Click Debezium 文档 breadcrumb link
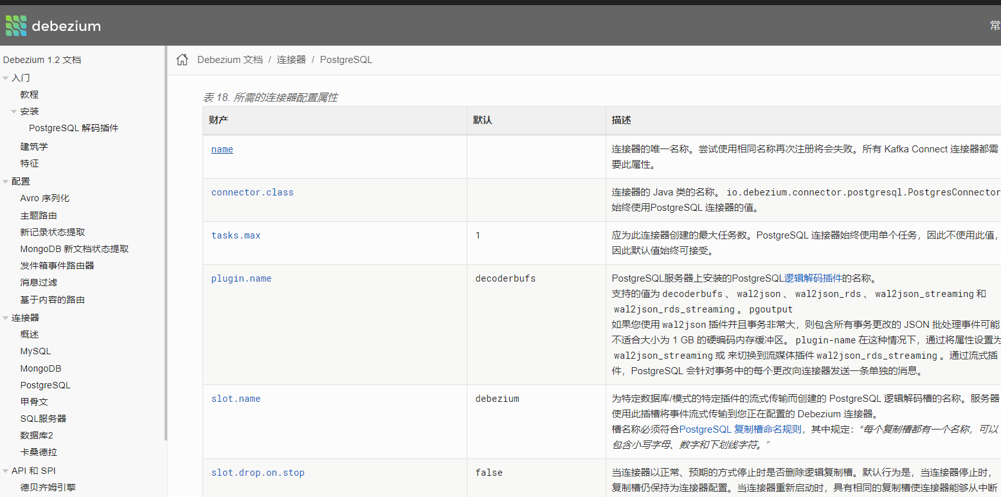Image resolution: width=1001 pixels, height=497 pixels. click(x=230, y=60)
